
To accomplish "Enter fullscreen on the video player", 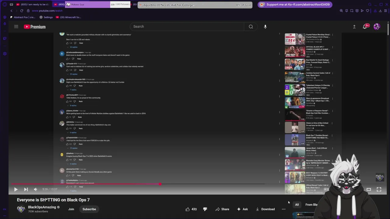I will click(x=379, y=189).
